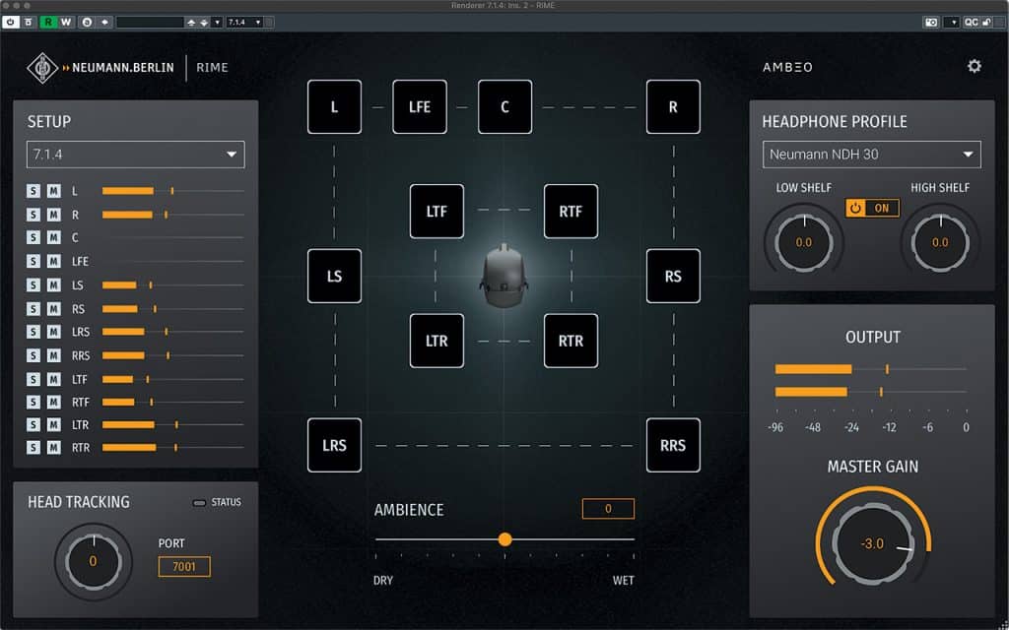The width and height of the screenshot is (1009, 630).
Task: Click the lock icon in plugin toolbar
Action: [986, 23]
